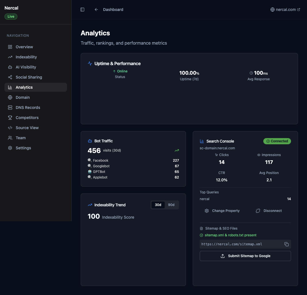Click the AI Visibility robot icon
Viewport: 307px width, 295px height.
point(10,67)
